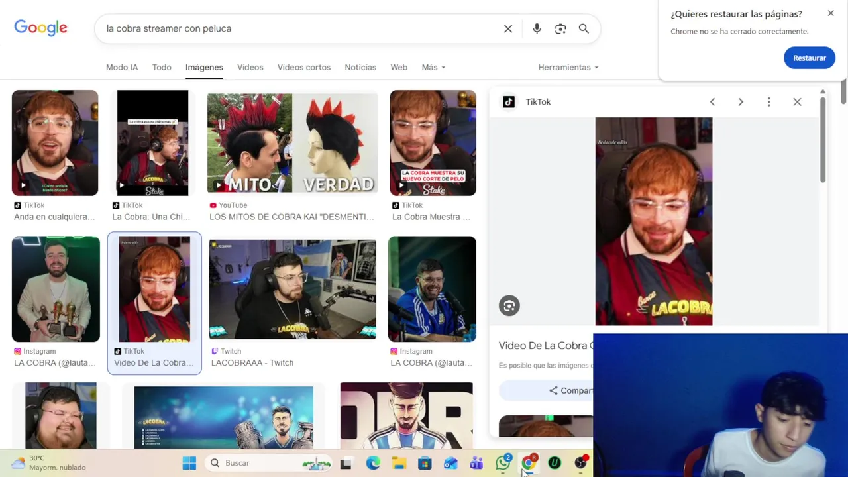Image resolution: width=848 pixels, height=477 pixels.
Task: Switch to the Vídeos tab
Action: 250,67
